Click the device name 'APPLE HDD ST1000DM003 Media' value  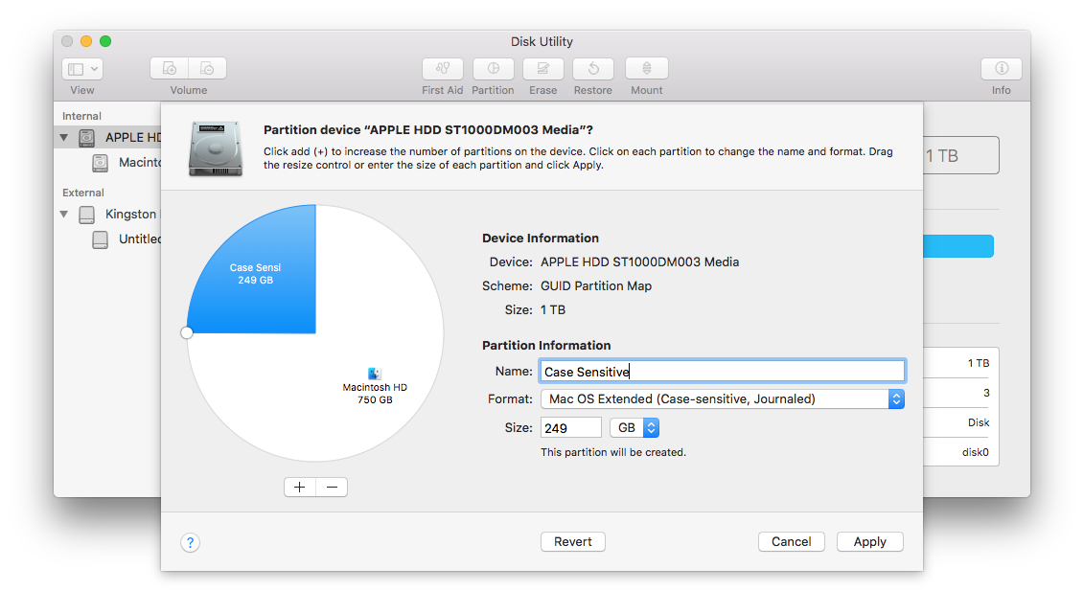tap(639, 262)
